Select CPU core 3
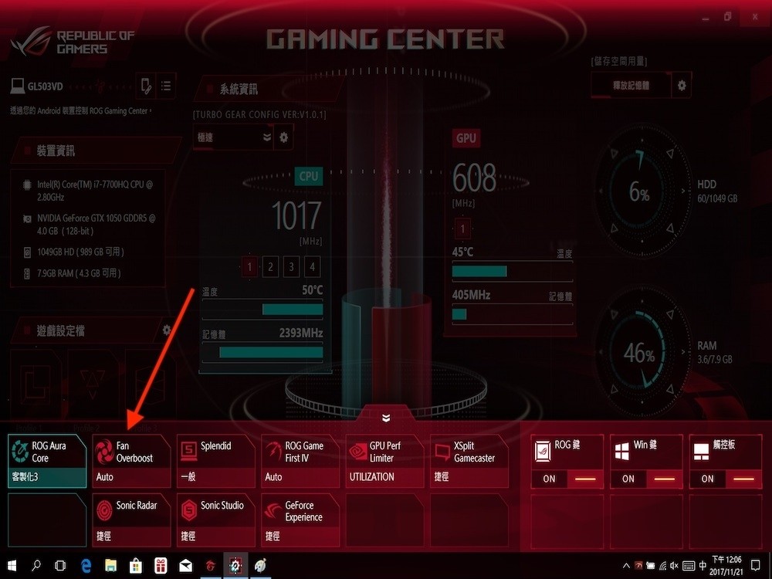Screen dimensions: 772x579 pos(292,267)
